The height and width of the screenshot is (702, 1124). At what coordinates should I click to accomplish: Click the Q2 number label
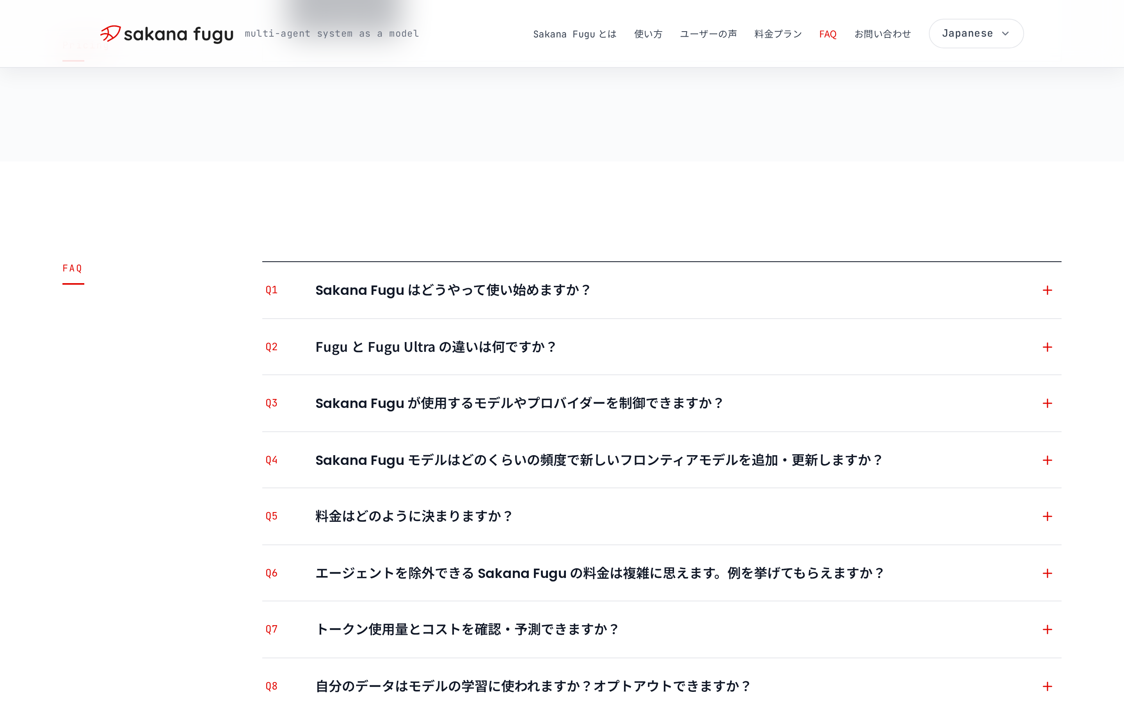[x=271, y=347]
